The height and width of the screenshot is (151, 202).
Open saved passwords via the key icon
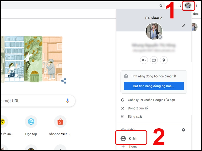[144, 60]
